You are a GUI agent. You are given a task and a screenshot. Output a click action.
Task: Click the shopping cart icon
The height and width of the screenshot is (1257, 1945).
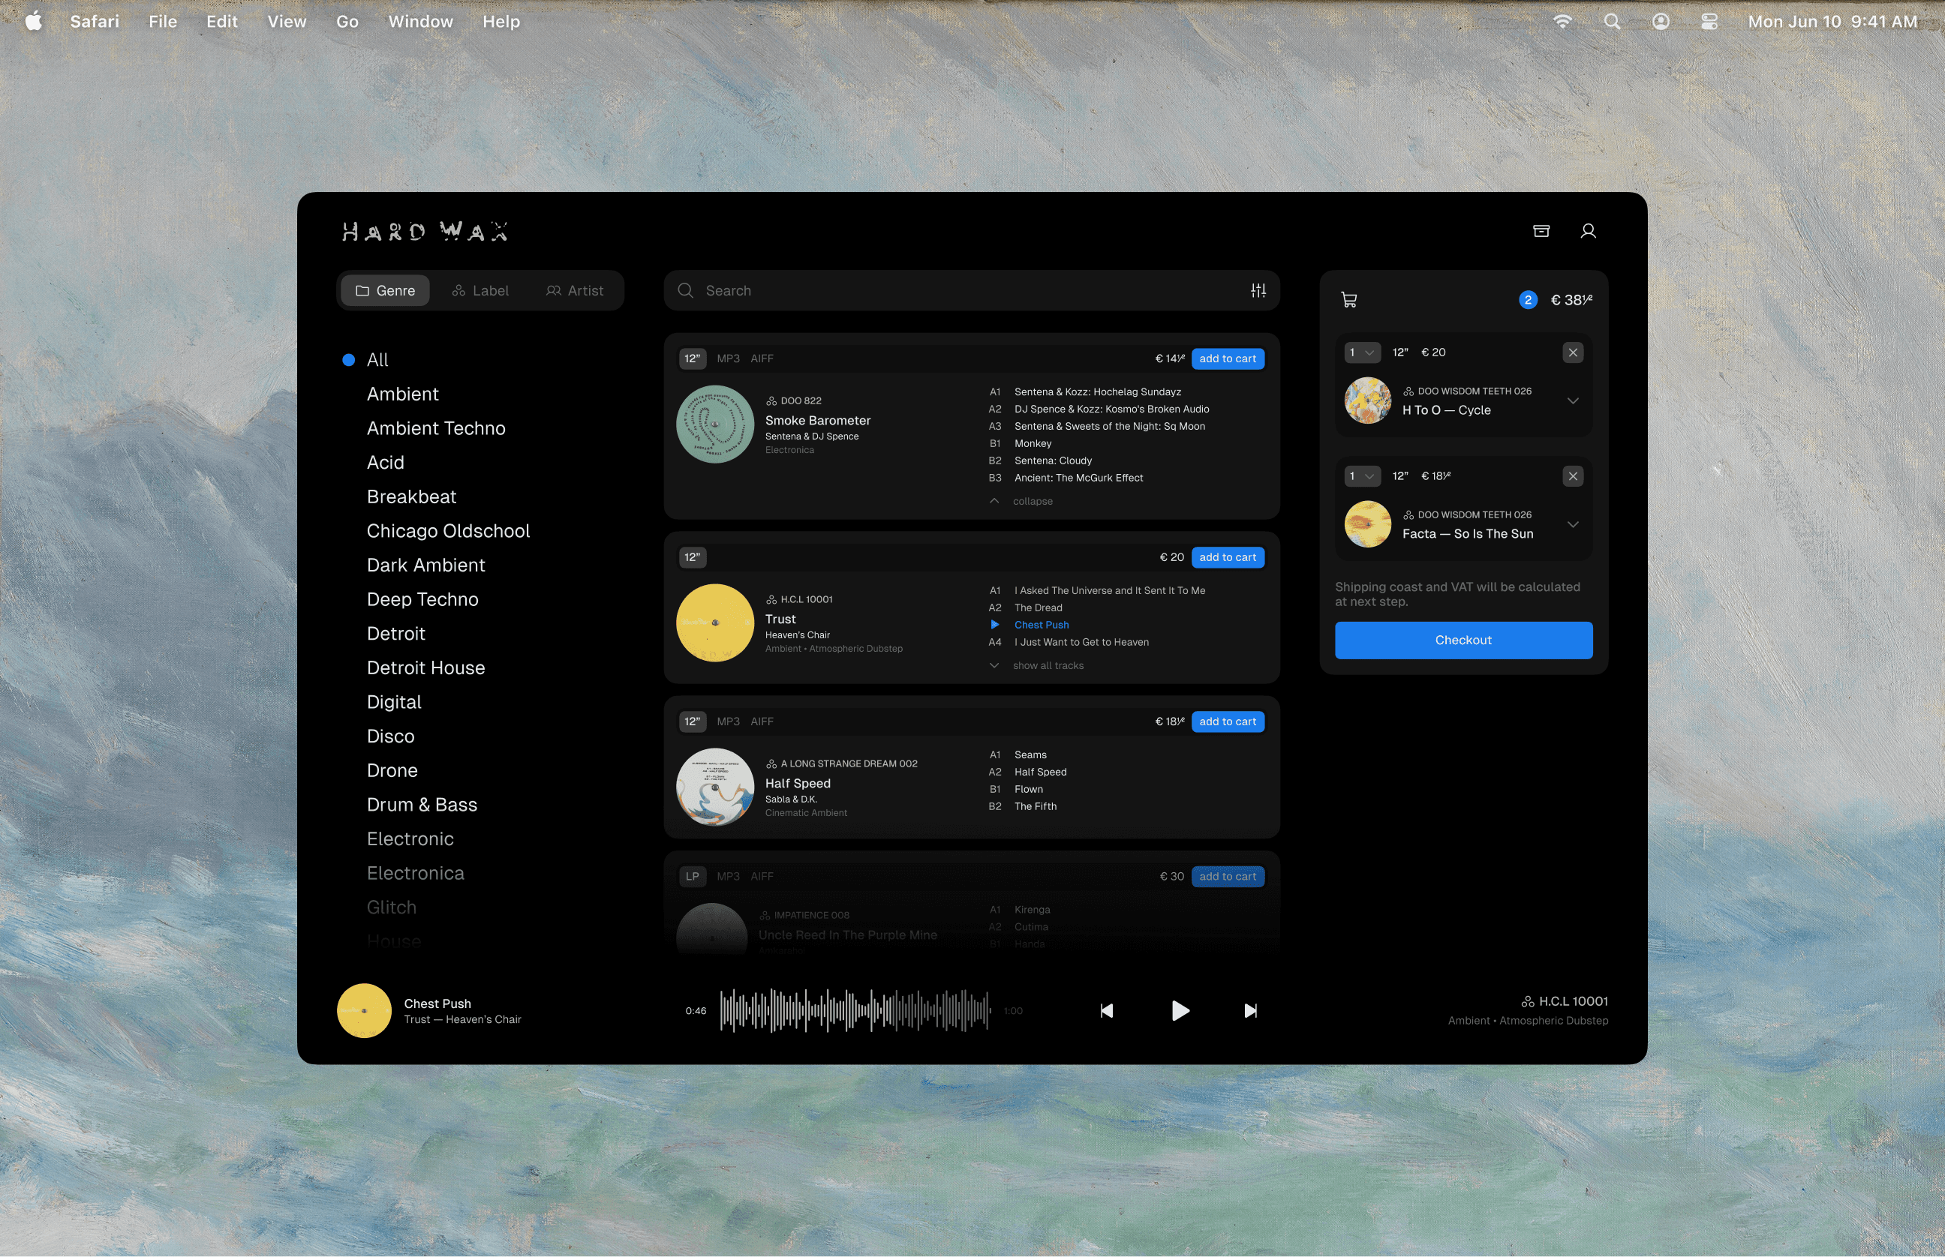[1349, 300]
